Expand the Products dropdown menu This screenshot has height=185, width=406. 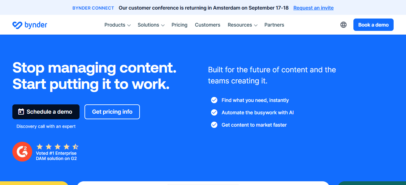(x=118, y=25)
